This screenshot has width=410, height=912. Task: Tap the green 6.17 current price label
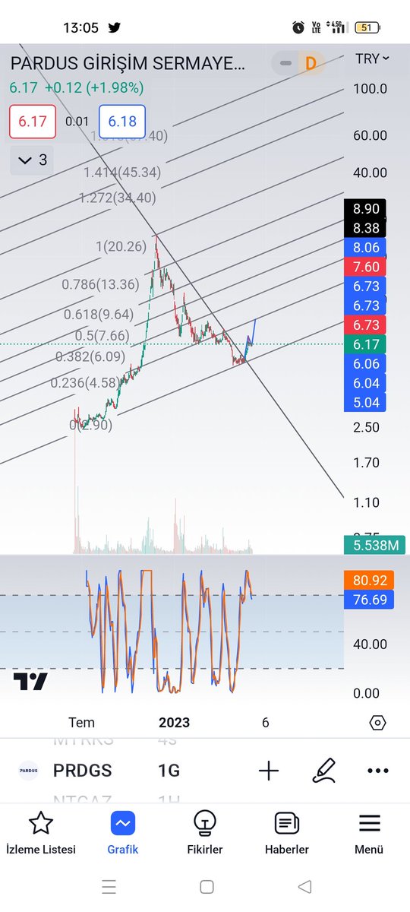[364, 344]
